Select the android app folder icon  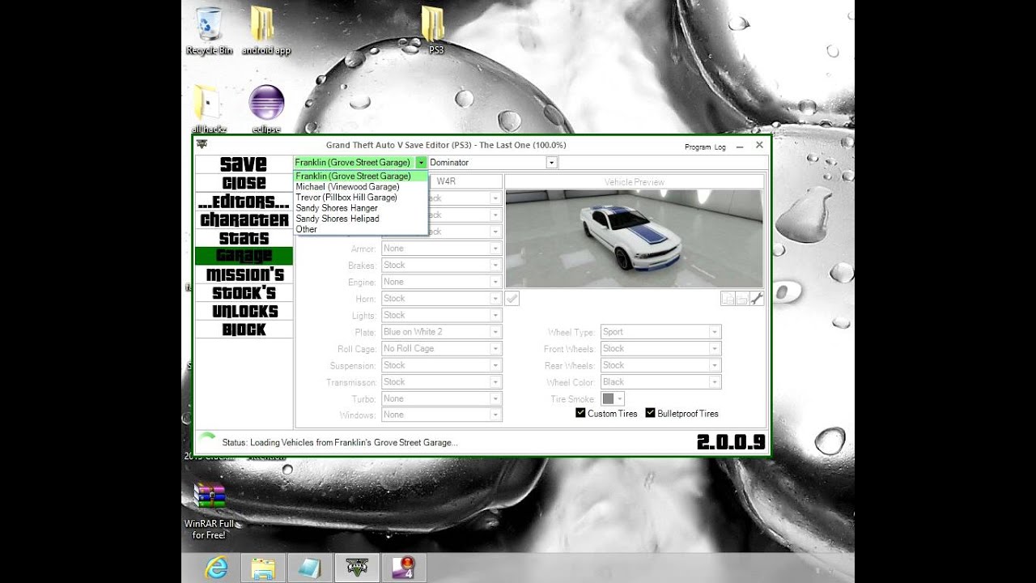[265, 32]
